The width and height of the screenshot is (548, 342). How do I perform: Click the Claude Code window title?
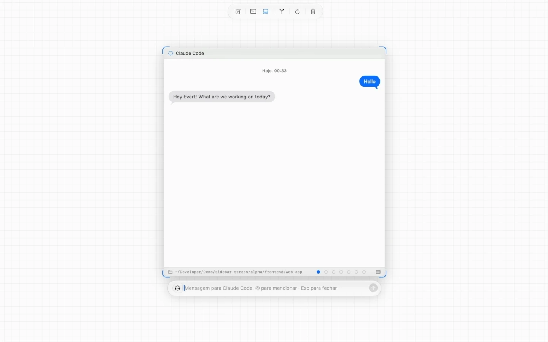point(190,53)
